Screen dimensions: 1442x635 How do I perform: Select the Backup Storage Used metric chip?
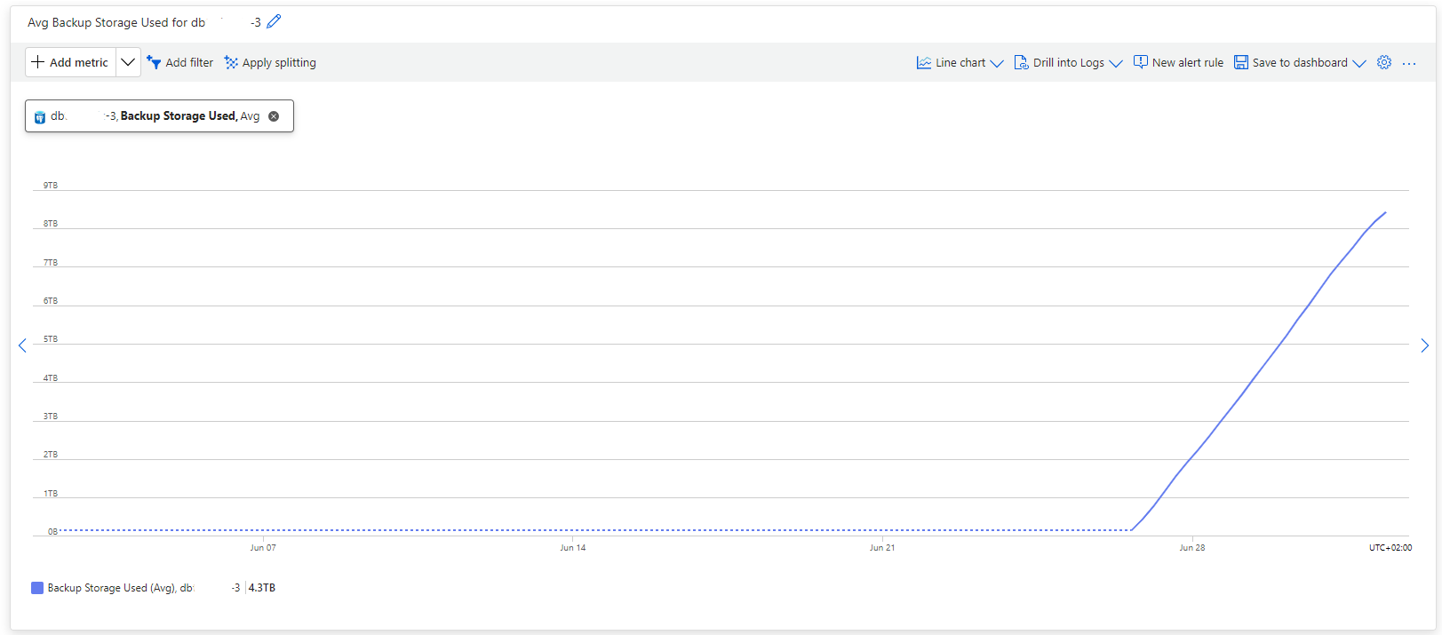tap(159, 116)
